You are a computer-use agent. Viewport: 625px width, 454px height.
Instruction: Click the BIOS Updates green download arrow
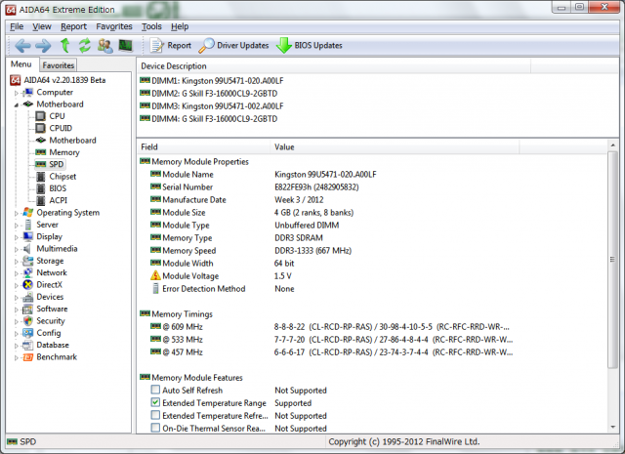point(284,46)
